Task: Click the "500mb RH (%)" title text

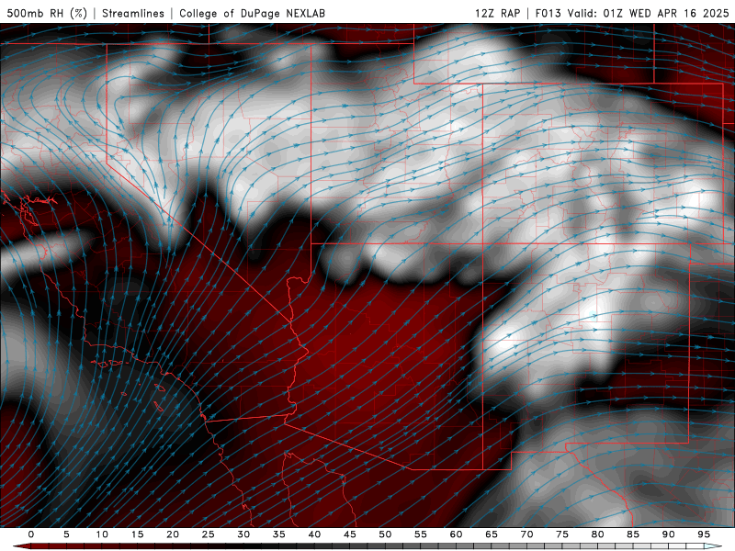Action: [47, 13]
